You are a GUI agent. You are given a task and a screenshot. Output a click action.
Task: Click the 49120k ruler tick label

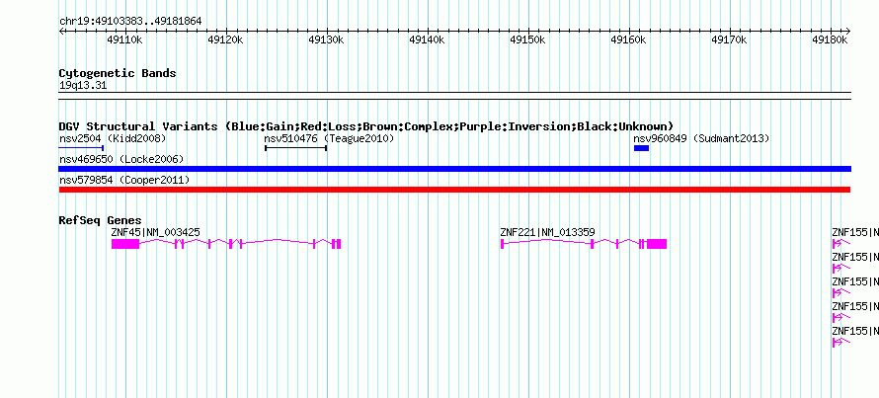point(225,40)
